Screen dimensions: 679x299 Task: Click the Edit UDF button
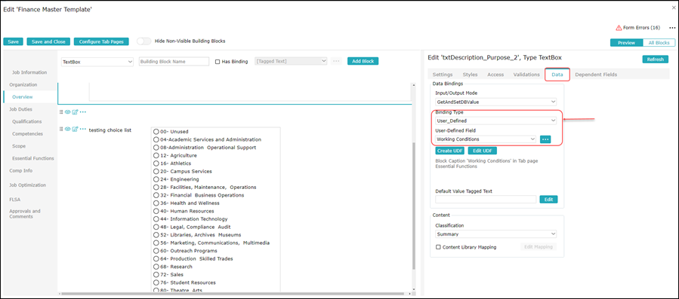coord(483,151)
